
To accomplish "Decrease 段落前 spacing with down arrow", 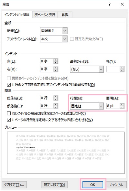I will click(56, 100).
